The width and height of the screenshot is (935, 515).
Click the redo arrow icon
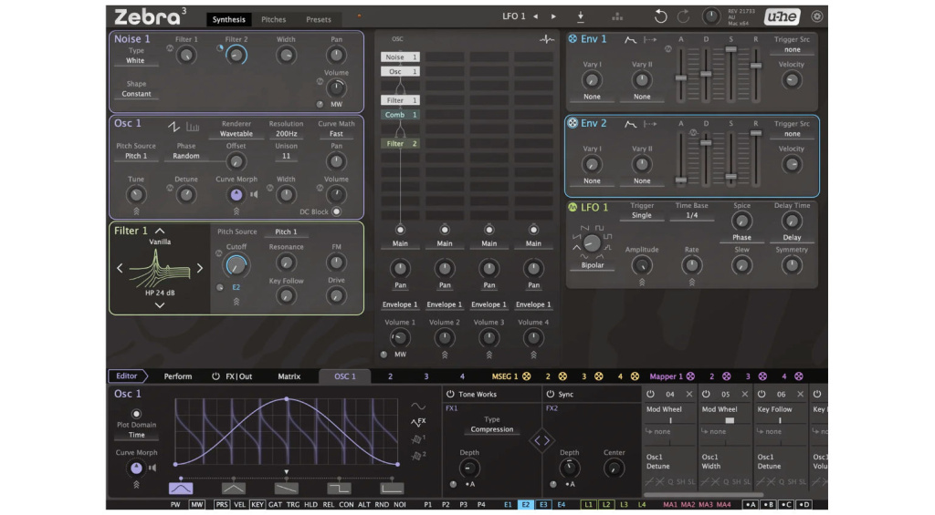(683, 16)
